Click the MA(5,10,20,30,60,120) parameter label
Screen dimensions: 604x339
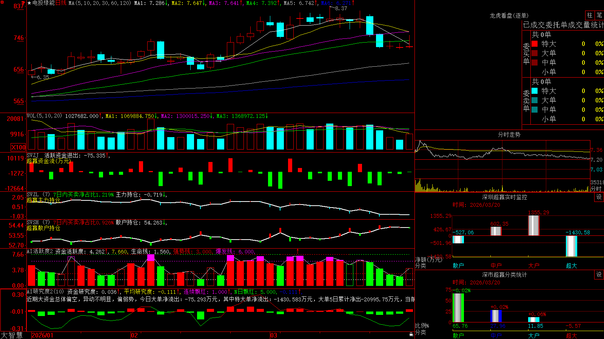click(100, 3)
